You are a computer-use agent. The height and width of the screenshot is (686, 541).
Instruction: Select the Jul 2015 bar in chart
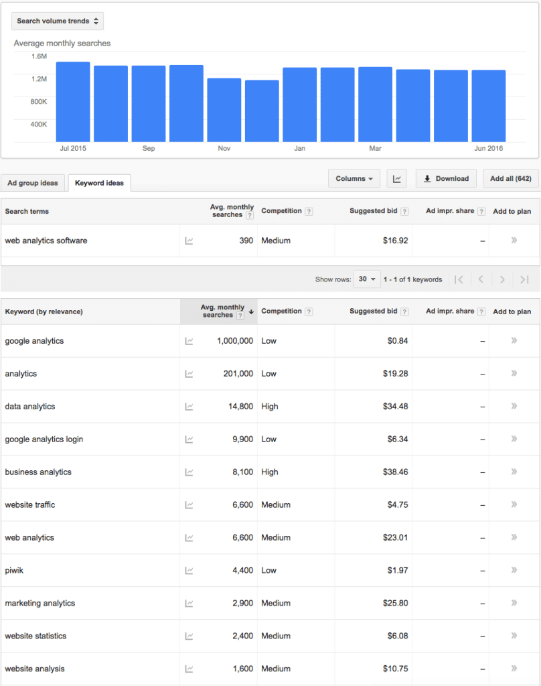click(x=73, y=102)
